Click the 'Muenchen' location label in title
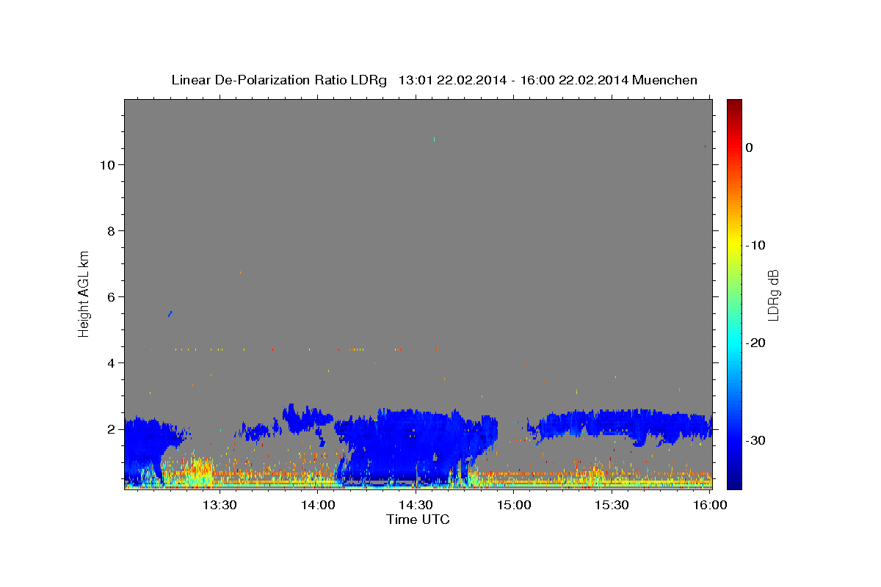 click(x=666, y=80)
